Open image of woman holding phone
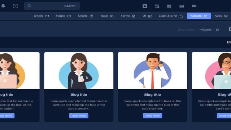This screenshot has width=231, height=130. [79, 71]
